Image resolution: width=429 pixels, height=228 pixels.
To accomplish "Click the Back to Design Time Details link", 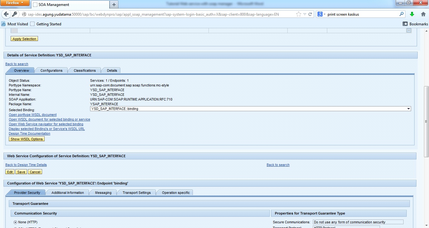I will (26, 165).
